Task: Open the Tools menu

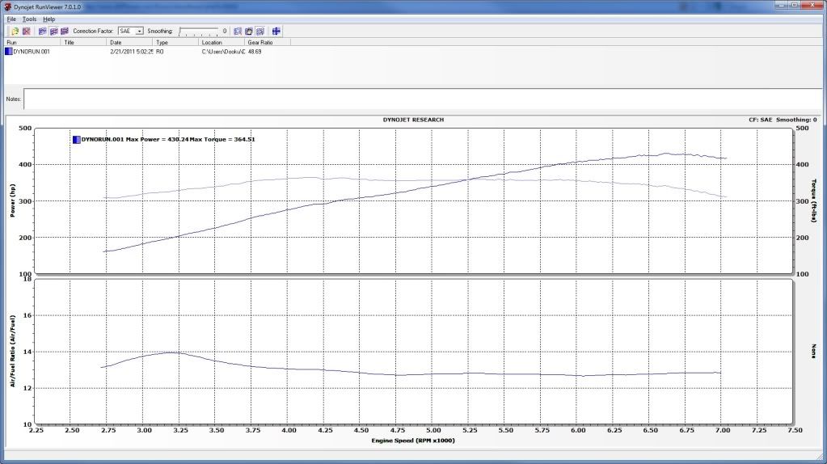Action: click(29, 19)
